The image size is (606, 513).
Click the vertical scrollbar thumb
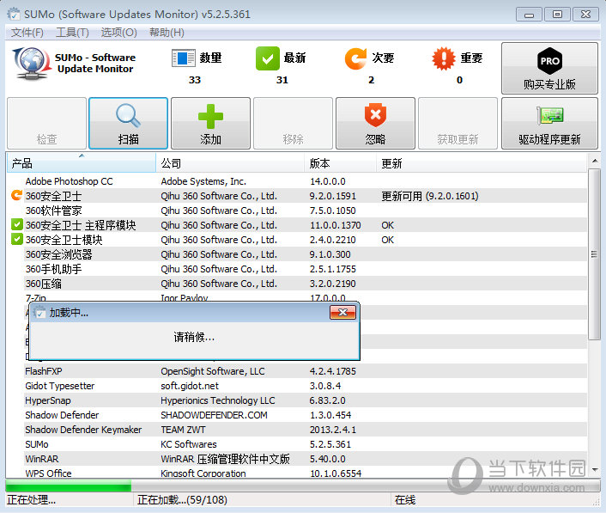click(x=595, y=254)
